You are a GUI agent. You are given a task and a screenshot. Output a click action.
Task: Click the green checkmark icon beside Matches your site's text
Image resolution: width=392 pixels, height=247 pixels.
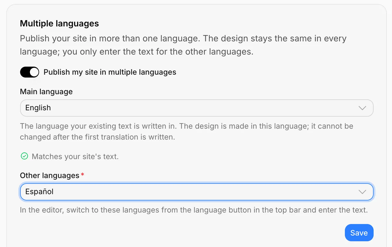click(x=24, y=156)
